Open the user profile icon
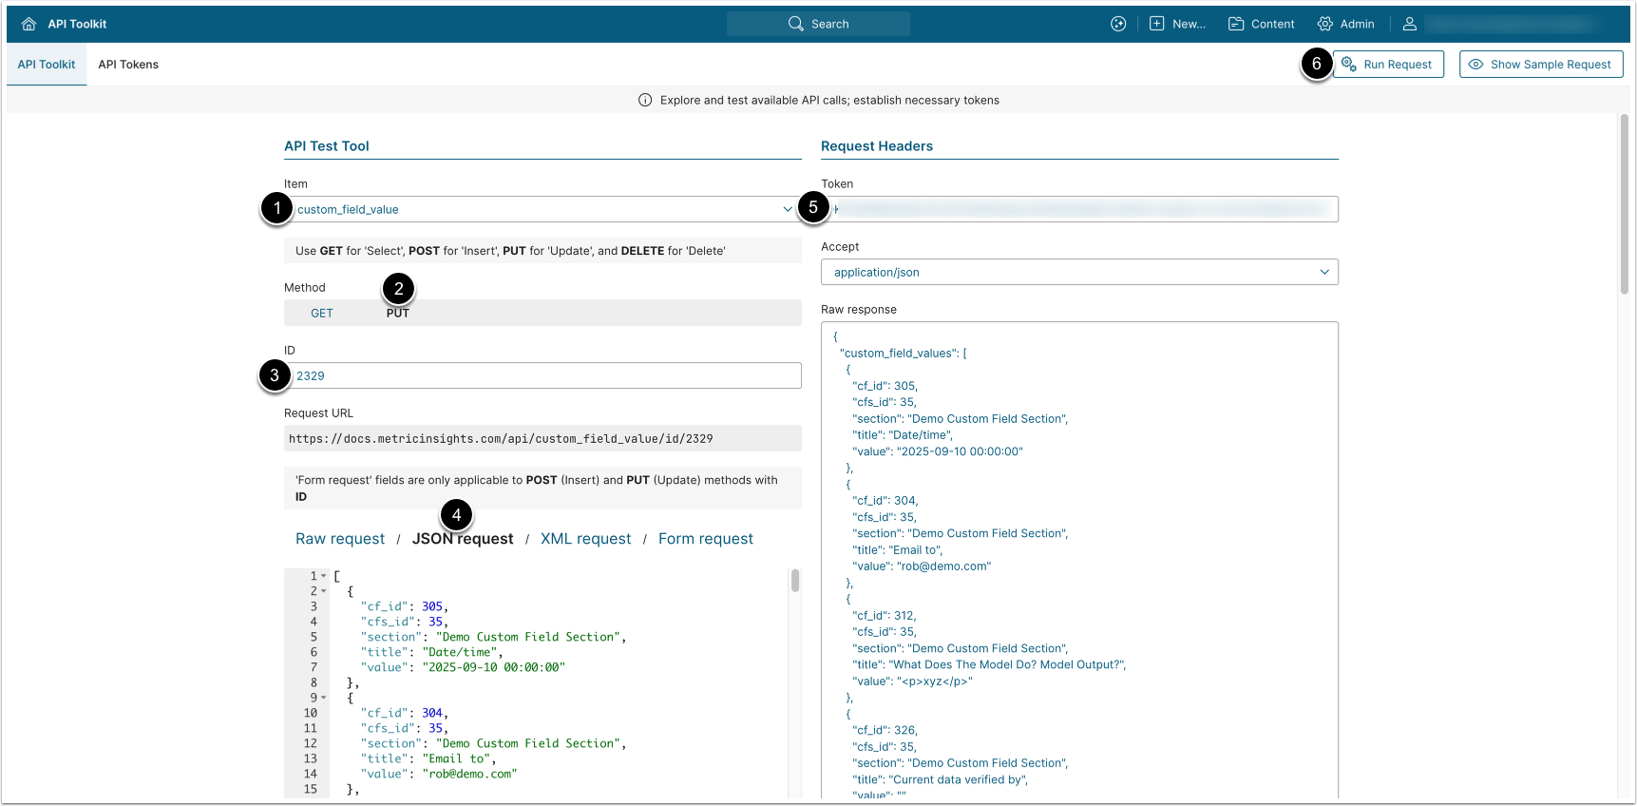1637x806 pixels. 1409,24
